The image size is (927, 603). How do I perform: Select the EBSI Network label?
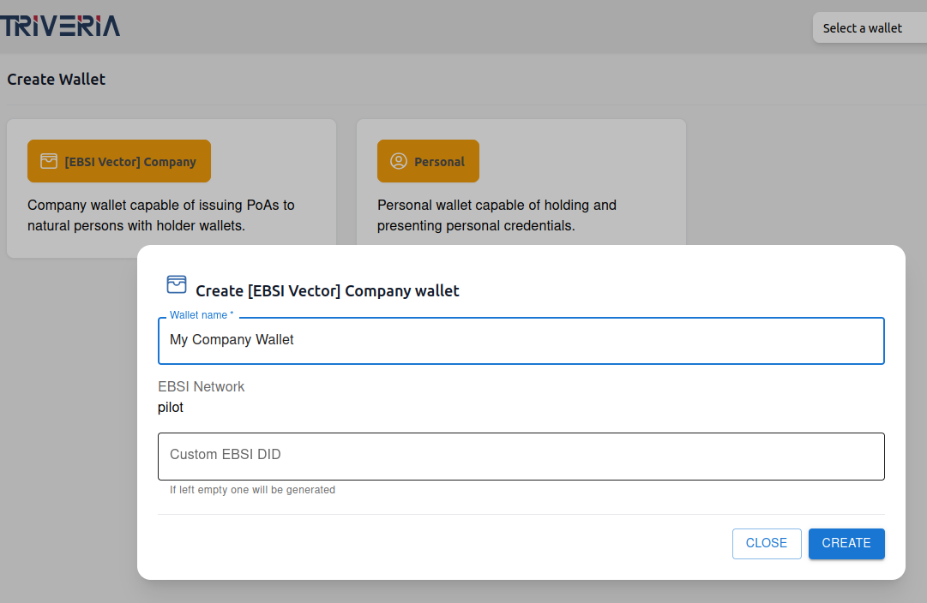tap(201, 387)
